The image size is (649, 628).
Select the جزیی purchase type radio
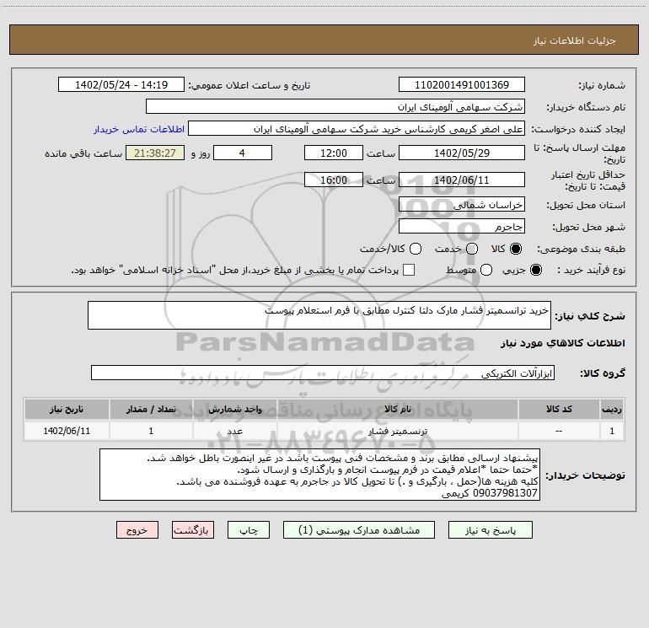click(535, 270)
